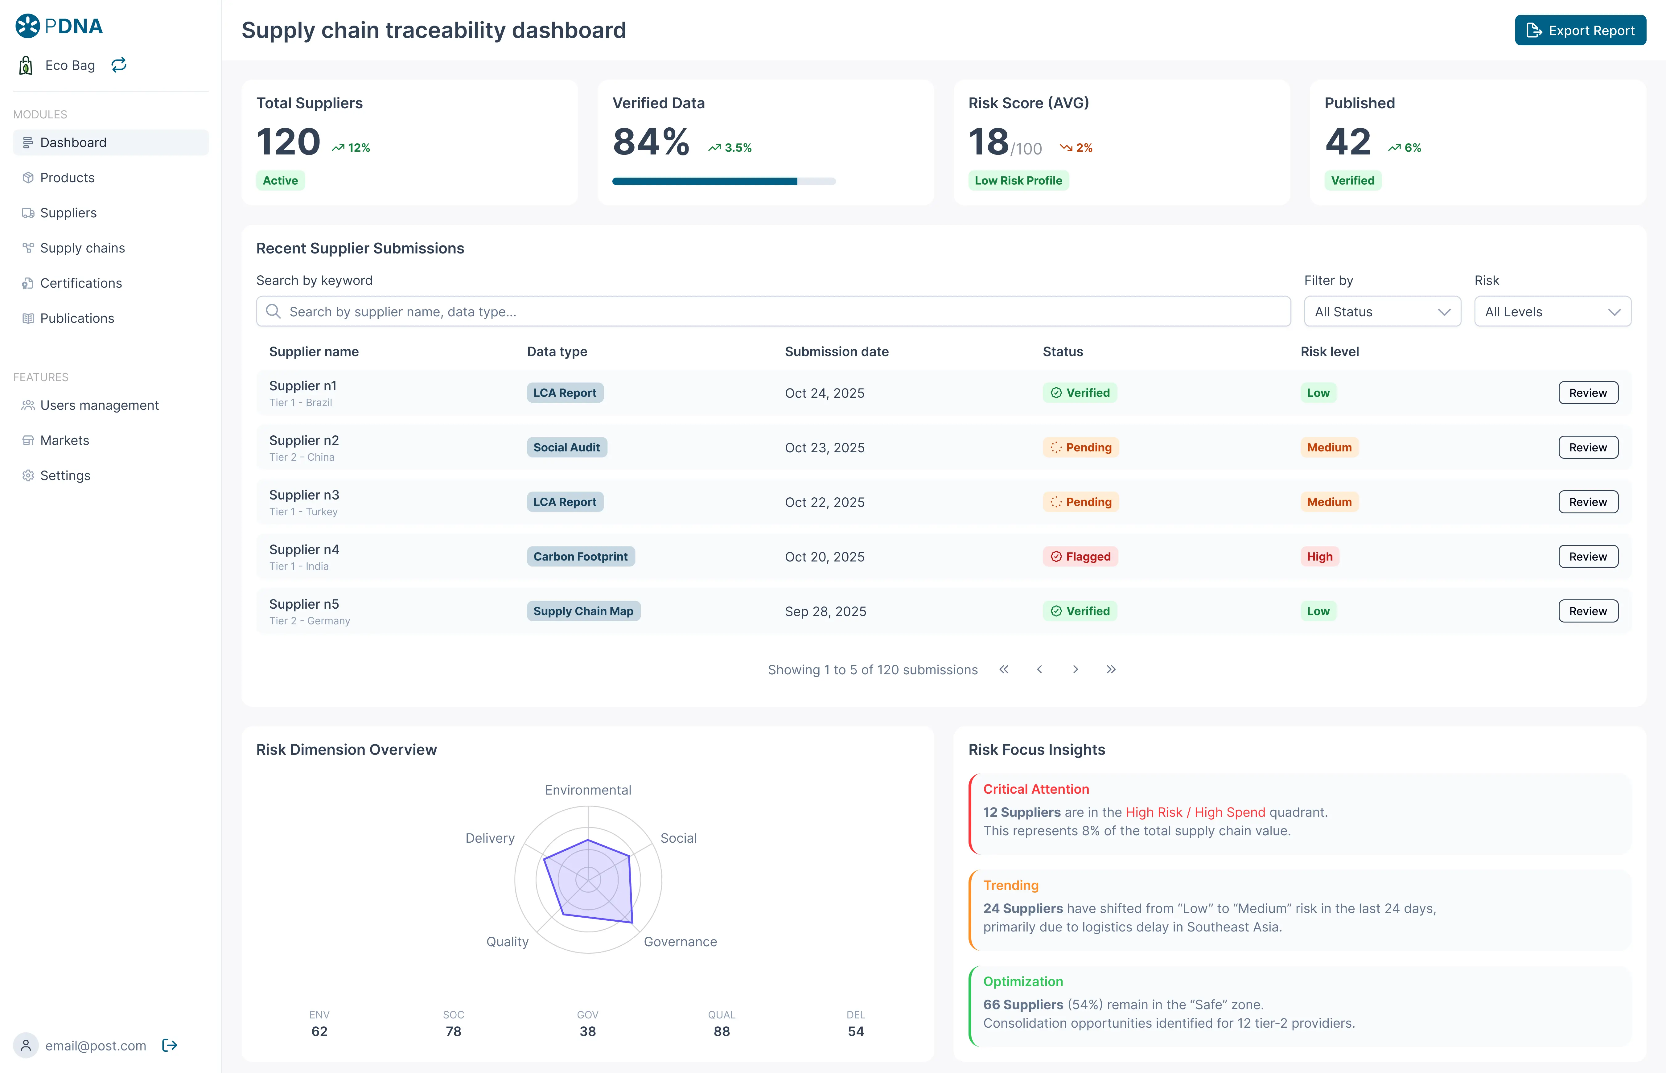Click the PDNA logo icon

click(x=28, y=26)
